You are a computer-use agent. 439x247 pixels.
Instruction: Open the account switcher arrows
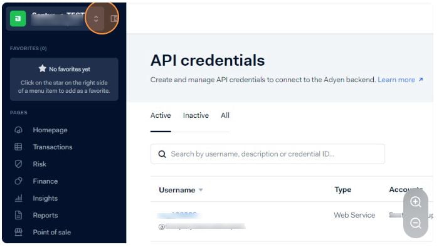coord(96,19)
